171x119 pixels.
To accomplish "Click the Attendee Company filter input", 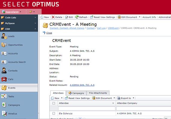I will (x=144, y=109).
